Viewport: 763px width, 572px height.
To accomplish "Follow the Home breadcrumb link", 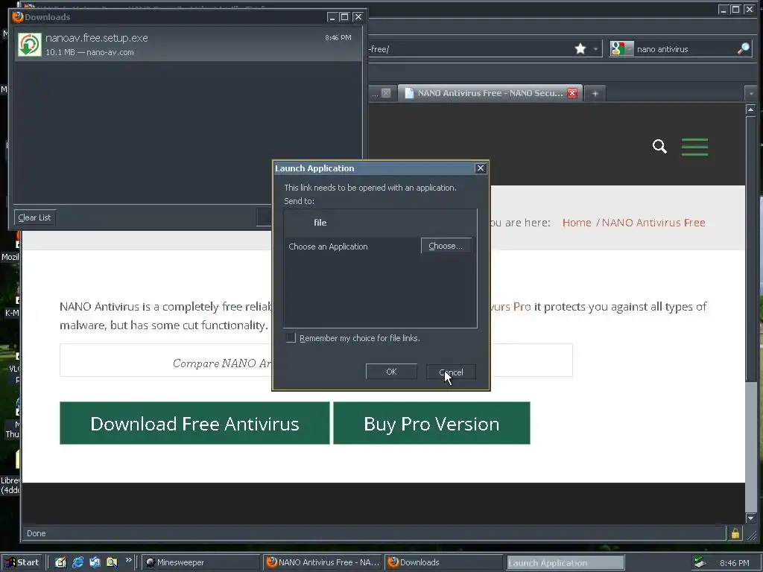I will point(577,223).
